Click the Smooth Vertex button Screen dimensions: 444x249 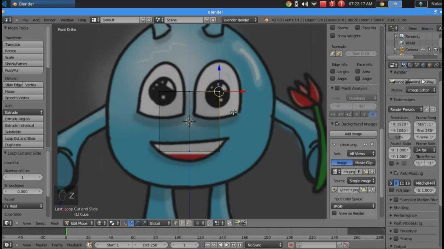tap(23, 98)
